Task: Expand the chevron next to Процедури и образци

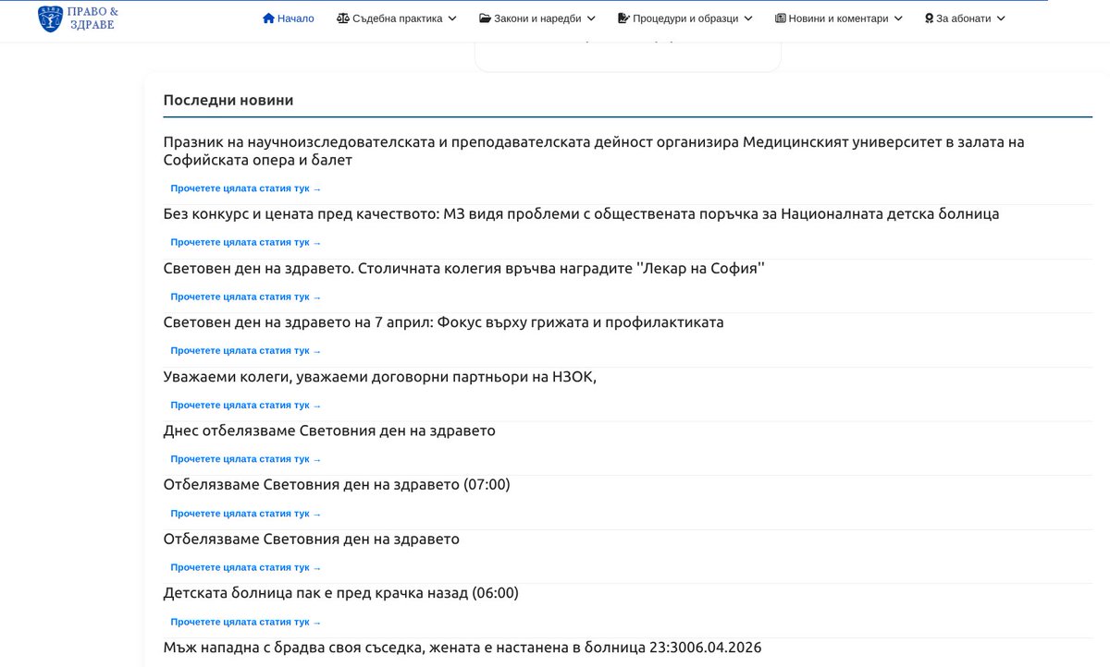Action: pyautogui.click(x=748, y=18)
